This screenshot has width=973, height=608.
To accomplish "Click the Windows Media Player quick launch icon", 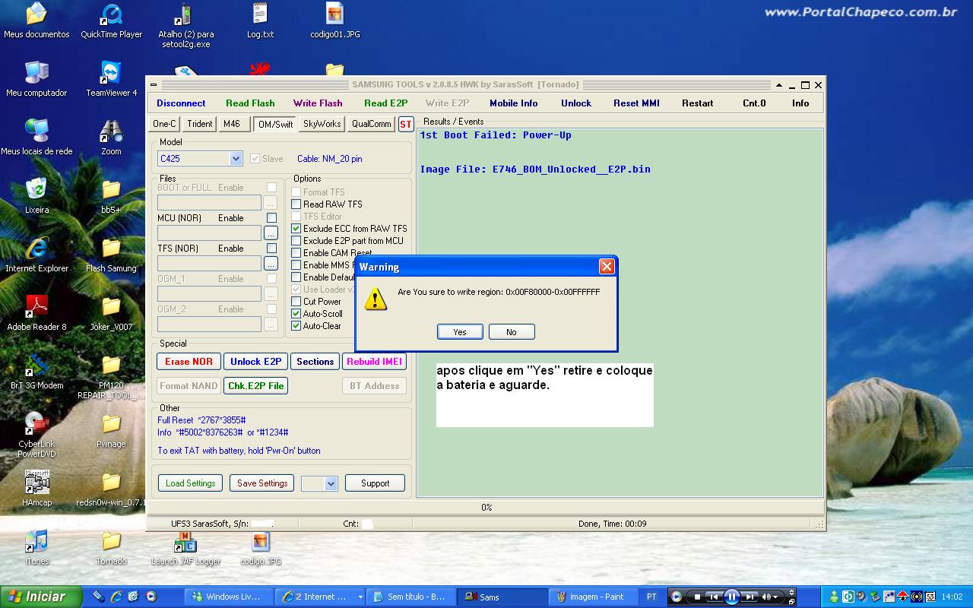I will (x=151, y=597).
